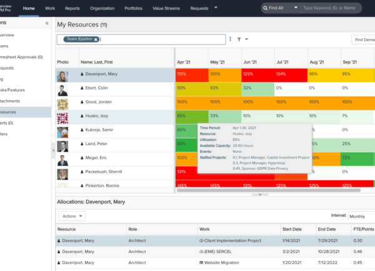Expand the more menu arrow after Requests
The width and height of the screenshot is (375, 271).
216,8
